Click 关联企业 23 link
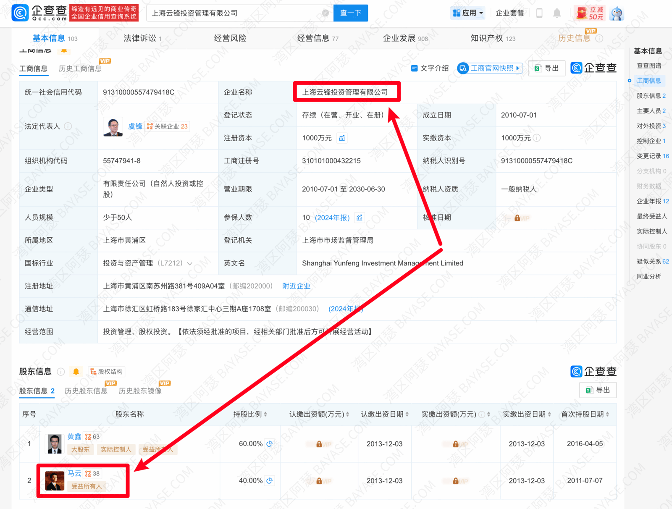672x509 pixels. coord(168,126)
